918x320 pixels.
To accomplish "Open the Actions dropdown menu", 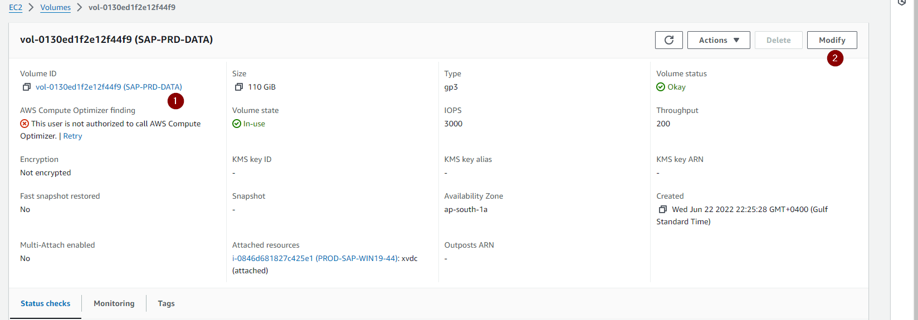I will click(x=719, y=40).
